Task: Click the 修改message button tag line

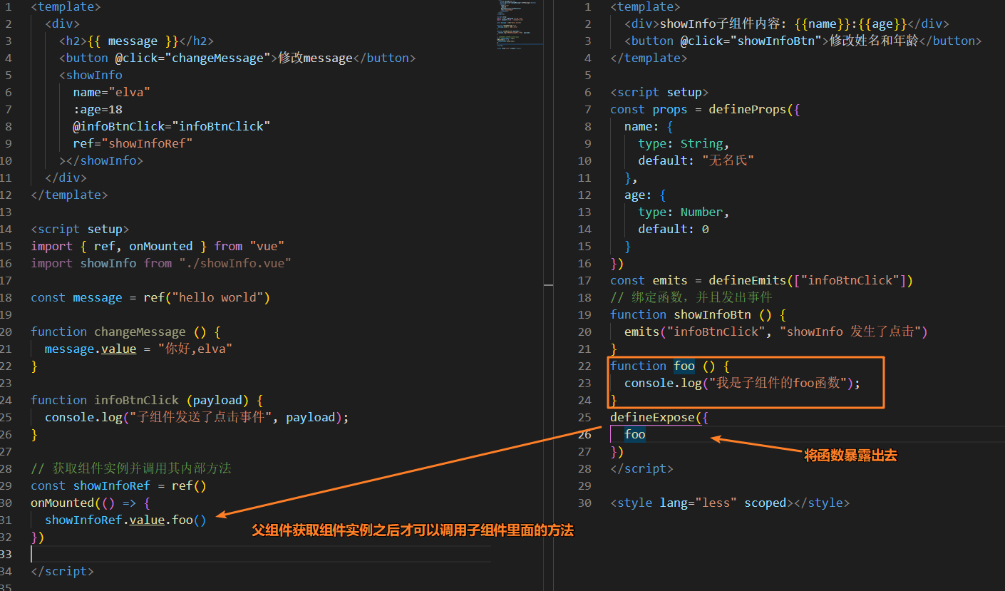Action: (x=237, y=58)
